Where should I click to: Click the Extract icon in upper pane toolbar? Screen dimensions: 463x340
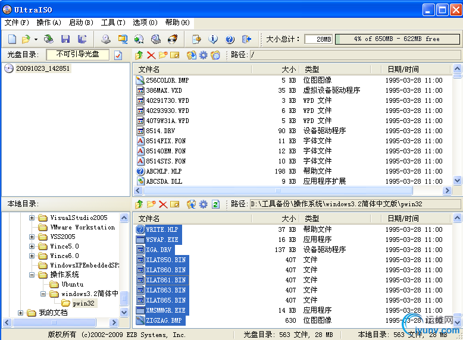point(192,55)
